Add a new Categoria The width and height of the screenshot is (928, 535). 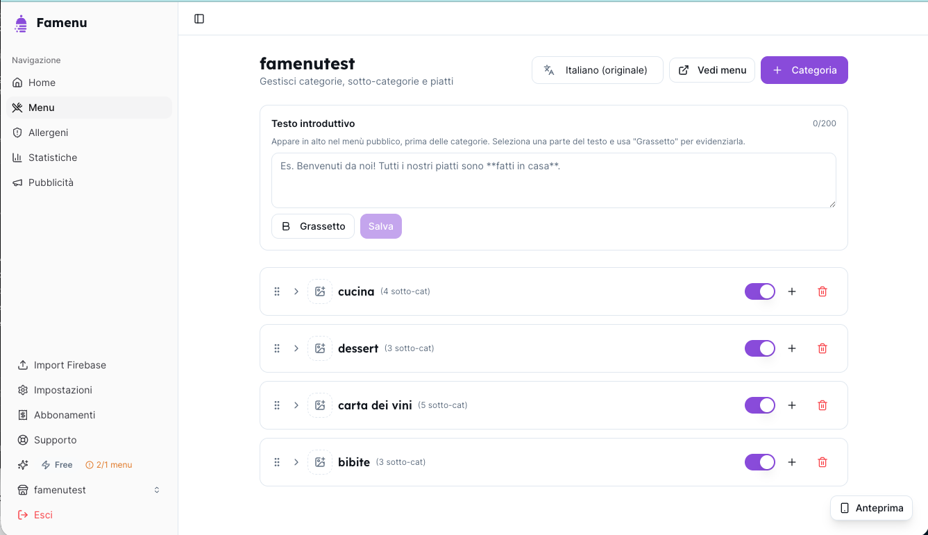(804, 70)
